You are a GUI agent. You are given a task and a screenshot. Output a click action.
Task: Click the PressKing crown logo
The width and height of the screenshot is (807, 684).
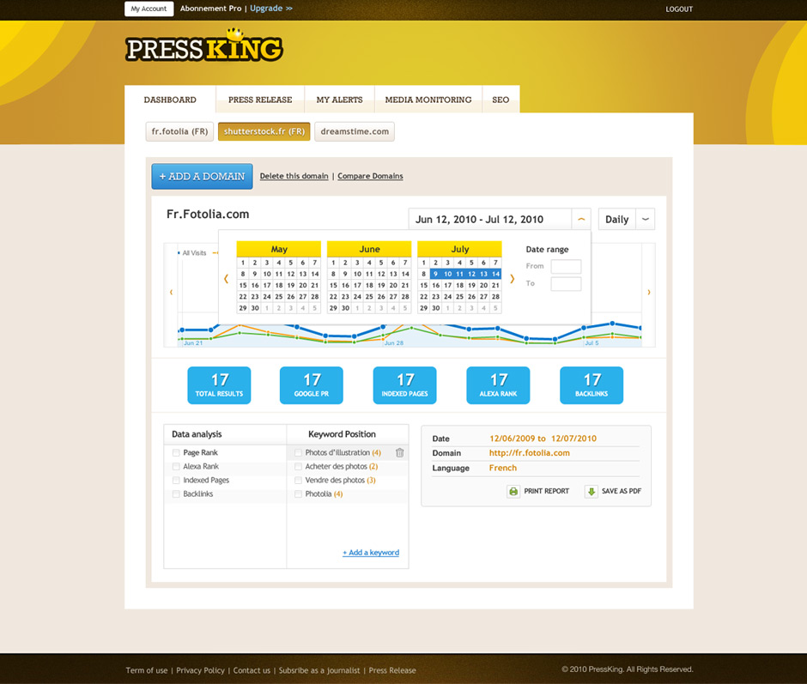[203, 45]
